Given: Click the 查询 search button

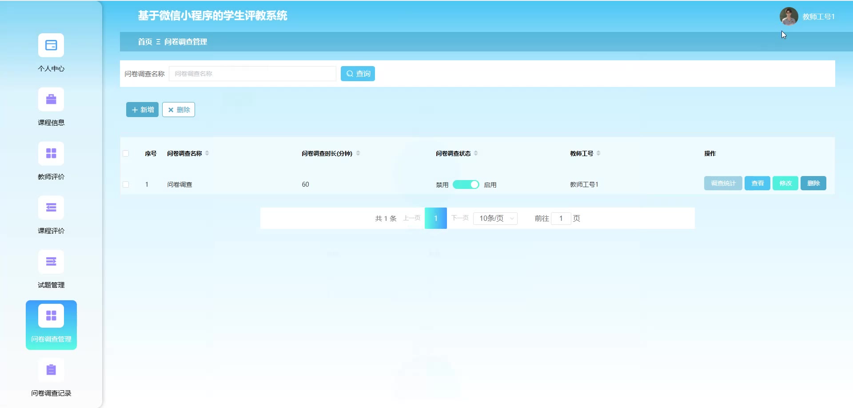Looking at the screenshot, I should click(x=358, y=74).
